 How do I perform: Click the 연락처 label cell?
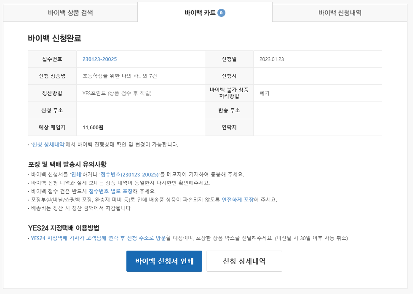229,128
